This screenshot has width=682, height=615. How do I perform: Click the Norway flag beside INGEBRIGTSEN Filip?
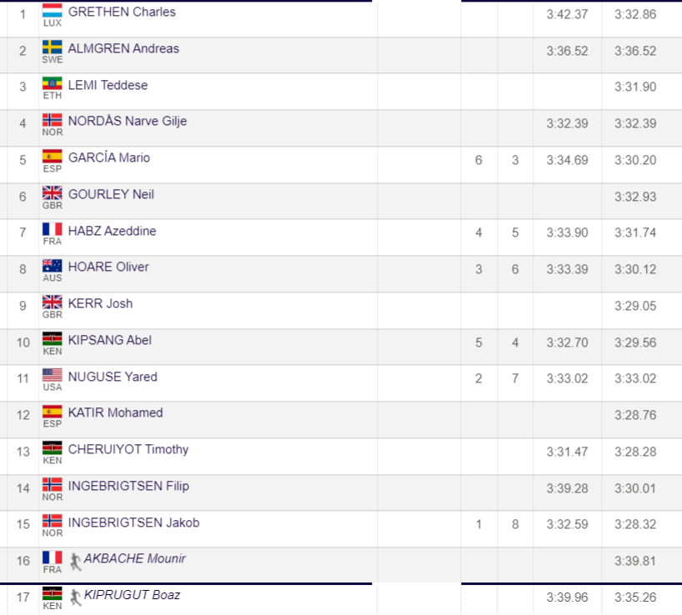coord(52,484)
